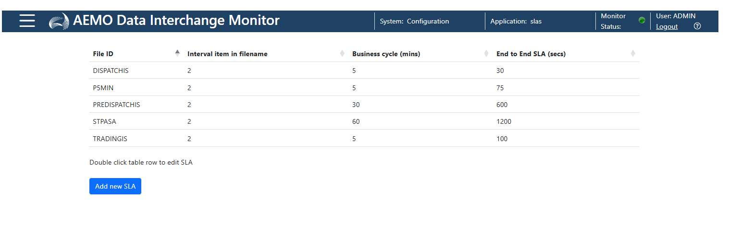Sort by Business cycle sort arrow
729x239 pixels.
pyautogui.click(x=486, y=53)
